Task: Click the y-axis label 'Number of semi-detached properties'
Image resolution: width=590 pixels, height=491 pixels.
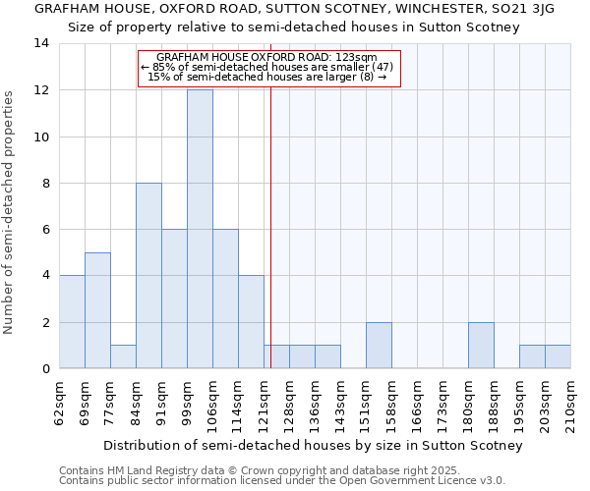Action: (10, 211)
